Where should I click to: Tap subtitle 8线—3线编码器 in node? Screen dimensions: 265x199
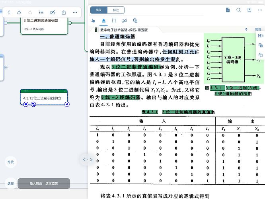tap(34, 29)
